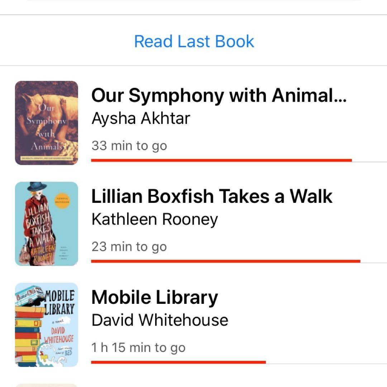The image size is (387, 387).
Task: Select the Our Symphony with Animal... title
Action: (x=219, y=95)
